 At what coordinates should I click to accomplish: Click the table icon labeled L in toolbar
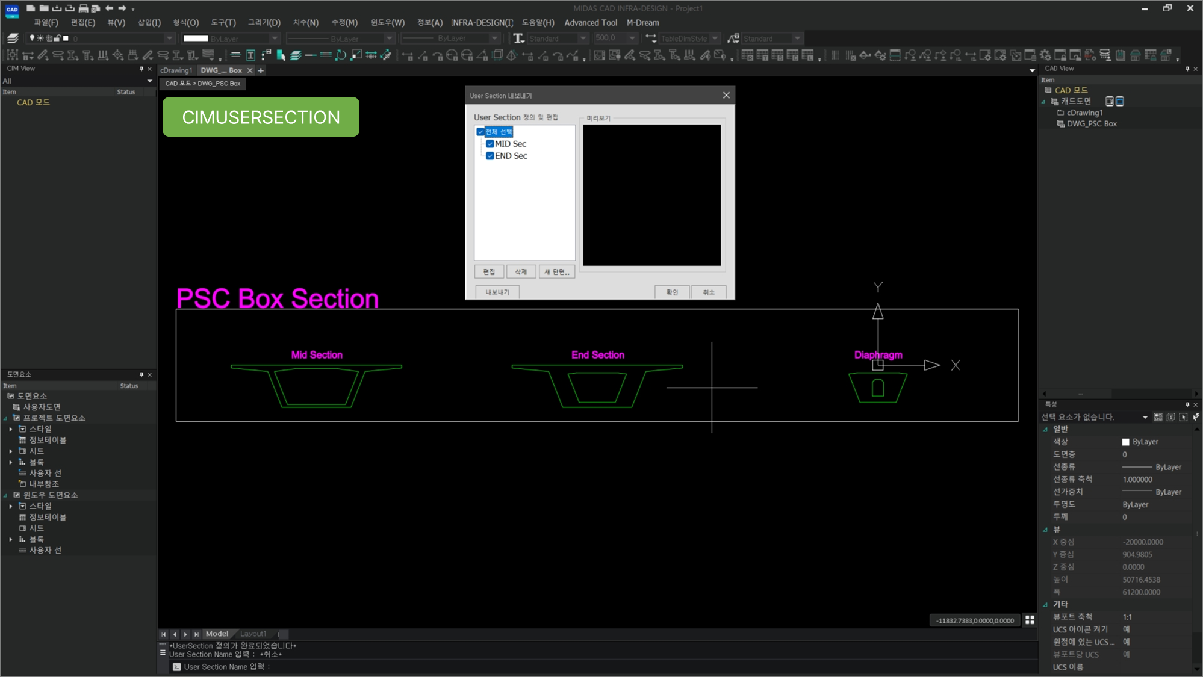point(807,55)
